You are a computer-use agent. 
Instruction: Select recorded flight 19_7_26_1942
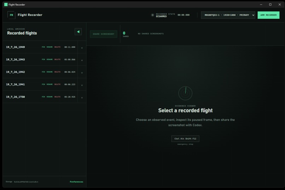(x=16, y=72)
